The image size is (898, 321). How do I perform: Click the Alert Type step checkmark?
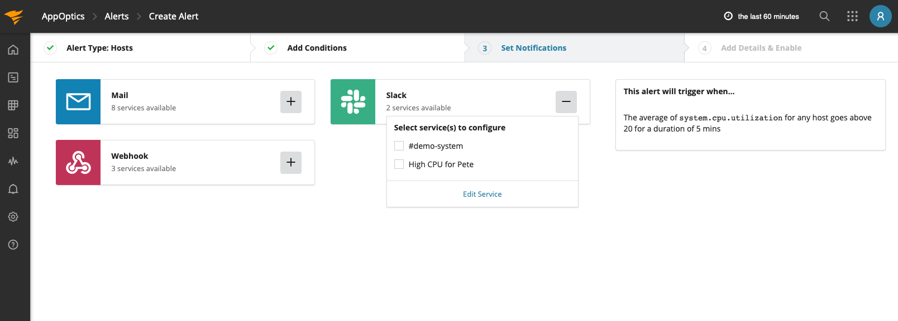pyautogui.click(x=50, y=47)
